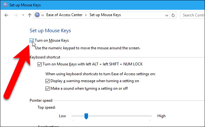Select the Set up Mouse Keys breadcrumb
Image resolution: width=205 pixels, height=127 pixels.
point(105,15)
